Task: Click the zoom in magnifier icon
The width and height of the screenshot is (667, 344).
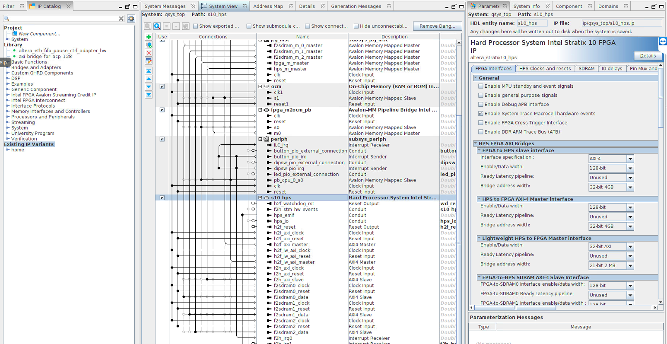Action: pos(157,26)
